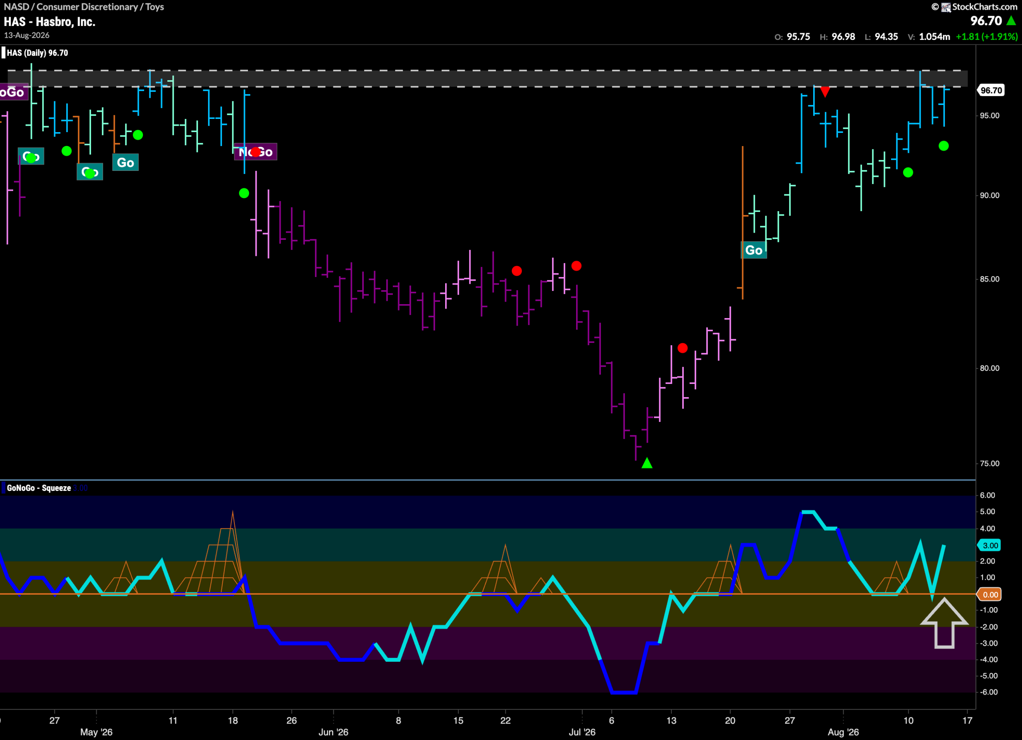Click the green dot between the first two Go labels
1022x740 pixels.
(66, 151)
